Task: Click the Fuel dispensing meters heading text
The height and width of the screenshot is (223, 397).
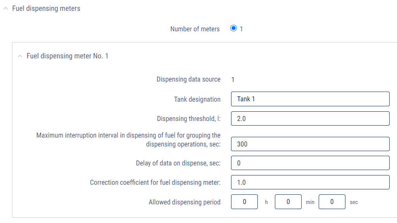Action: (46, 9)
